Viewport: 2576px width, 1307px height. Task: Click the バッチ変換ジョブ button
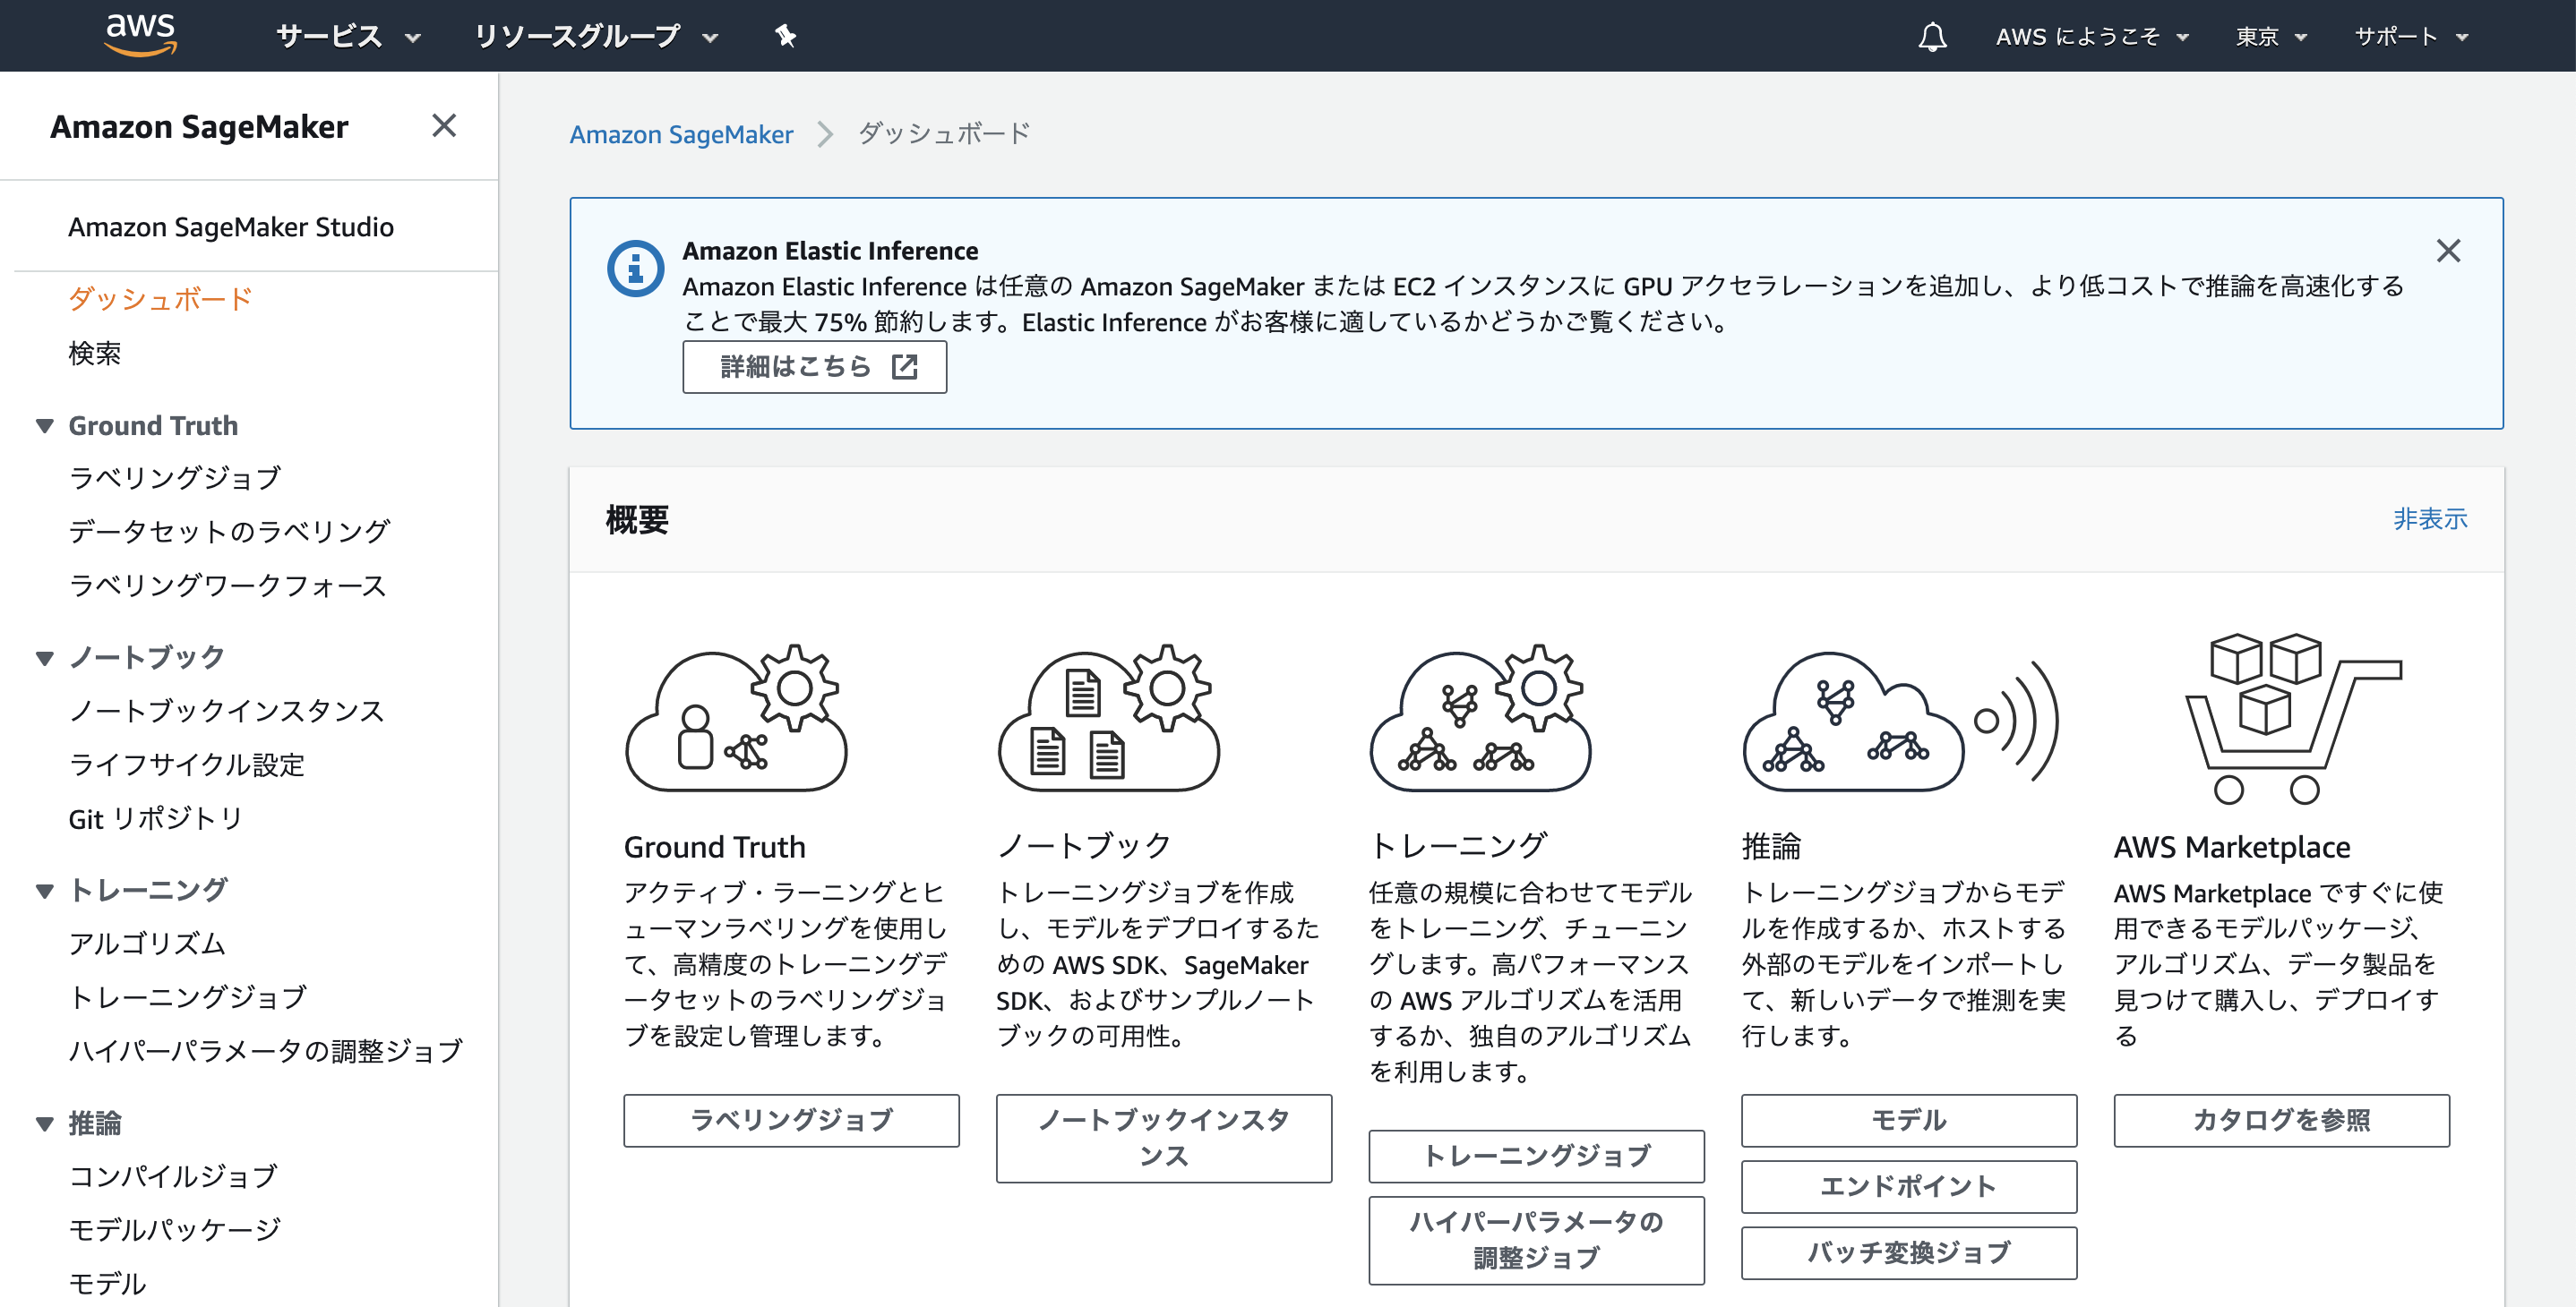click(x=1909, y=1253)
